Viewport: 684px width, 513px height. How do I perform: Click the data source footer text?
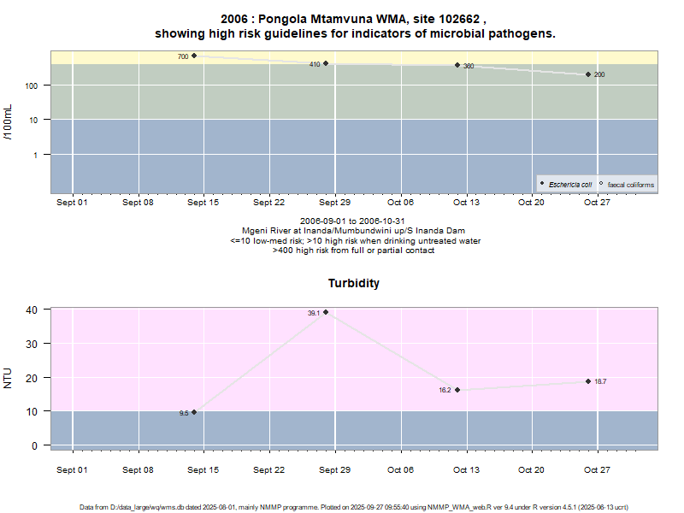point(354,507)
